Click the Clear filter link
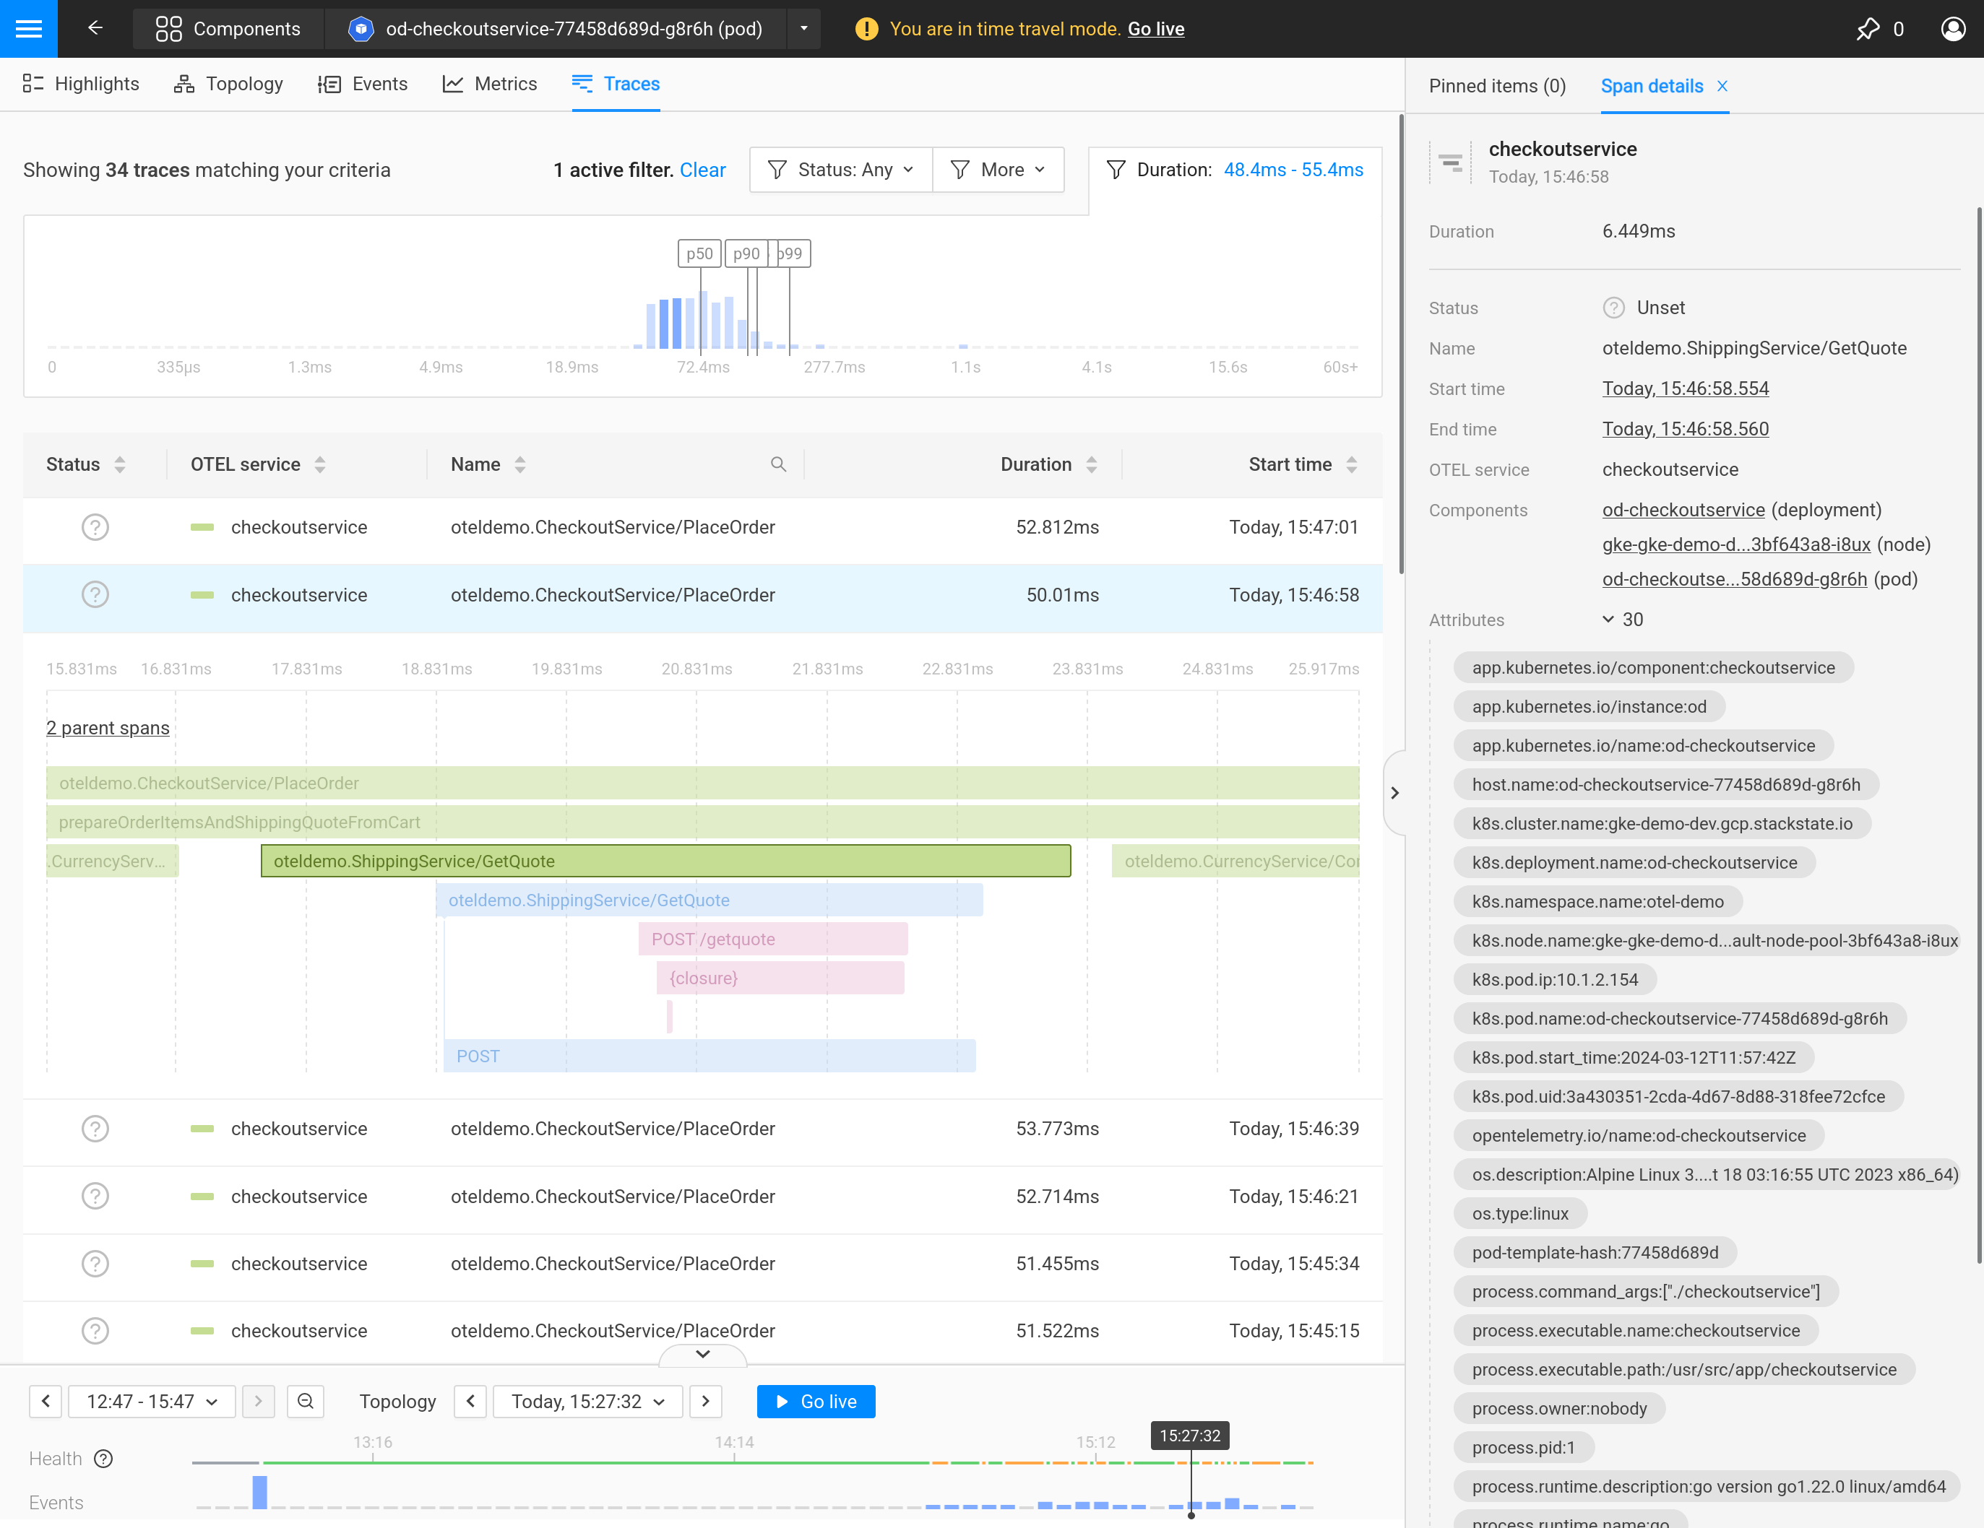 [702, 170]
